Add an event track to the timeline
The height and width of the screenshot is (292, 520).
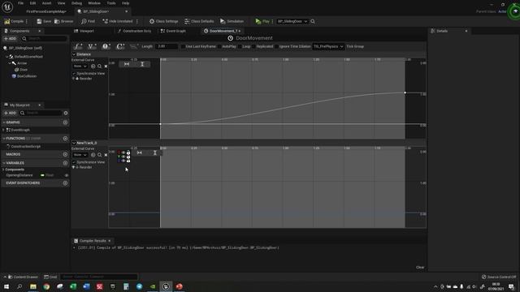click(106, 46)
